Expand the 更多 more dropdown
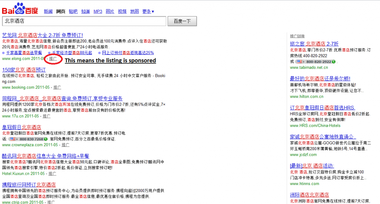Image resolution: width=380 pixels, height=204 pixels. [148, 12]
